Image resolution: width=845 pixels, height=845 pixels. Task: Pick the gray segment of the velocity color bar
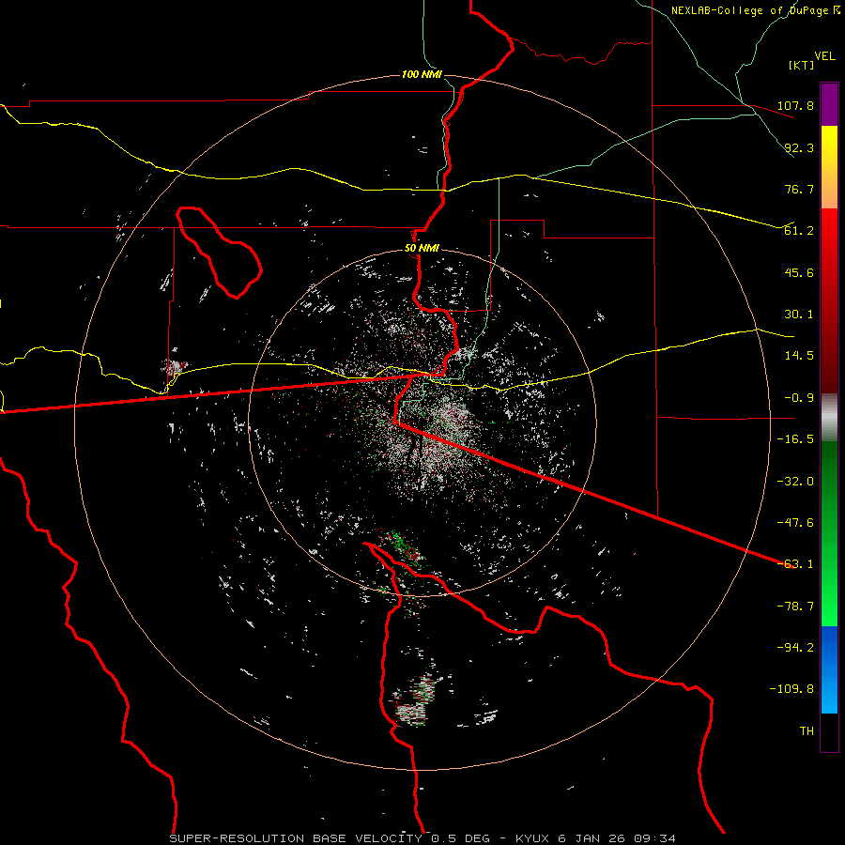[x=829, y=418]
